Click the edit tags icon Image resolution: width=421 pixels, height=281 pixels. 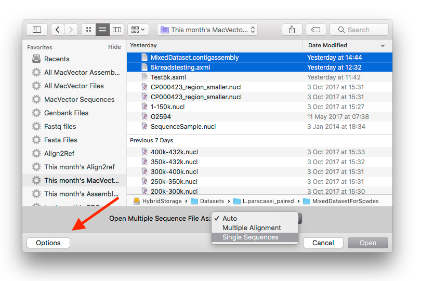pyautogui.click(x=316, y=30)
